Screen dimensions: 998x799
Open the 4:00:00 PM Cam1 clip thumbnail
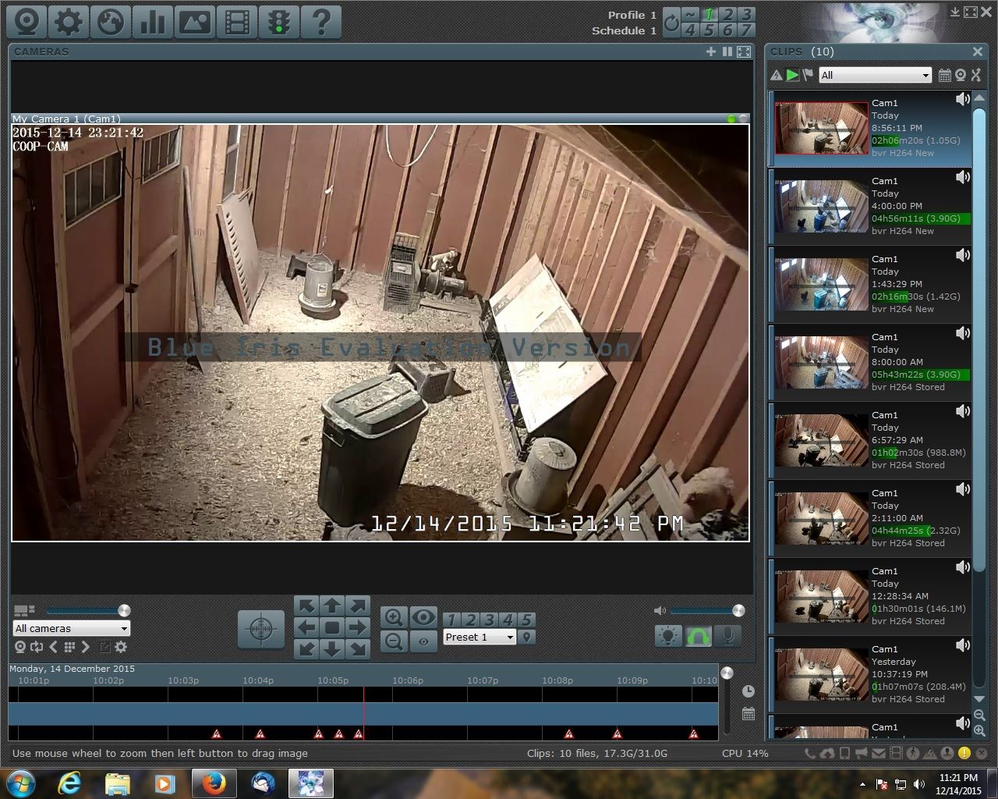[821, 206]
